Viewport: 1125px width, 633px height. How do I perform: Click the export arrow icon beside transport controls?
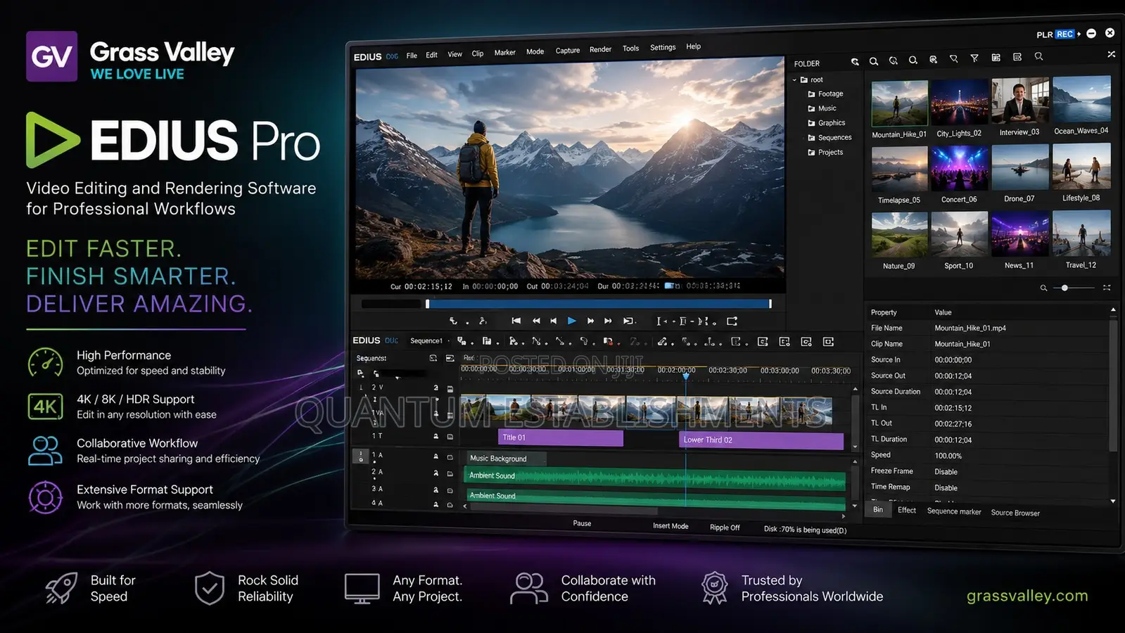click(x=732, y=321)
